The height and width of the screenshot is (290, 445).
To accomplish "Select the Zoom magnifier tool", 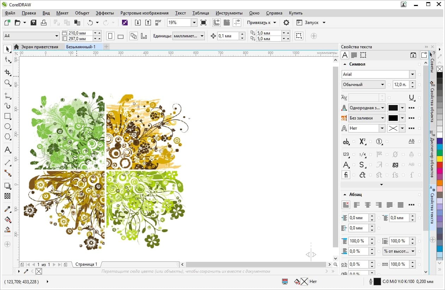I will coord(7,83).
